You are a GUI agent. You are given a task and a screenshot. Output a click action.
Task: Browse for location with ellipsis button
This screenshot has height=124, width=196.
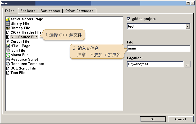[188, 64]
